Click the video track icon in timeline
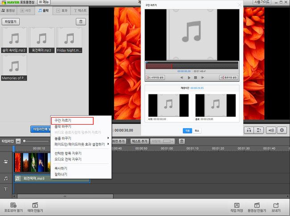This screenshot has height=216, width=290. 6,162
